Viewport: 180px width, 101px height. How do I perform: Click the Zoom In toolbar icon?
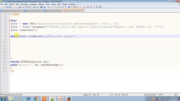coord(48,7)
